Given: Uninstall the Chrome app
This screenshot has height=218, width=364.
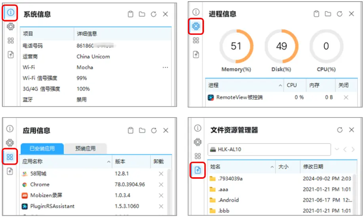Looking at the screenshot, I should (x=161, y=185).
